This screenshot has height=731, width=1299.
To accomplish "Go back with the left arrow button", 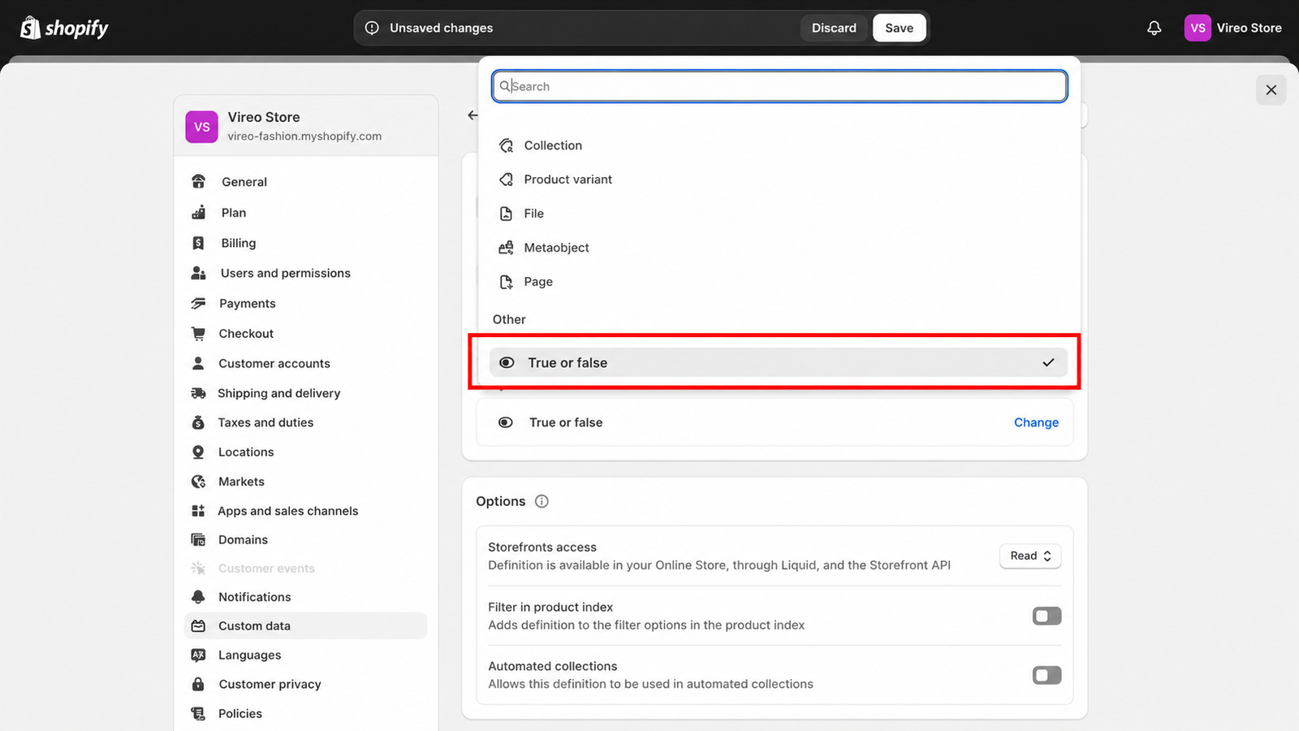I will pyautogui.click(x=473, y=115).
